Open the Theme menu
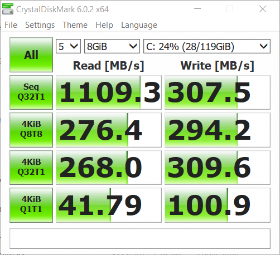The height and width of the screenshot is (255, 280). (x=75, y=25)
